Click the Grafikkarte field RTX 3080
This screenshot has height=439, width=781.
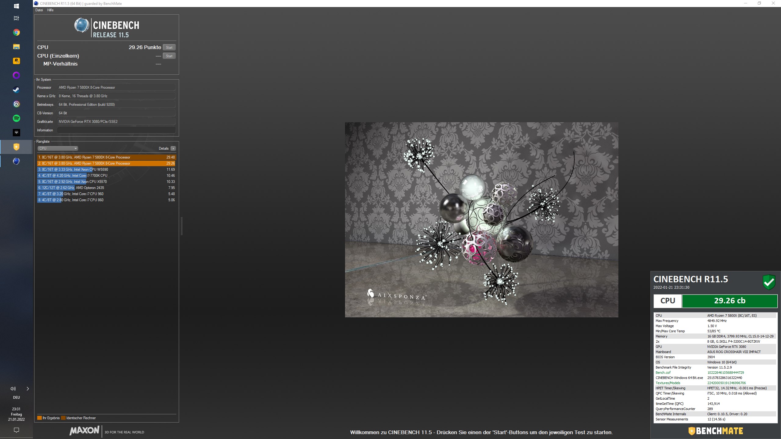pos(116,122)
